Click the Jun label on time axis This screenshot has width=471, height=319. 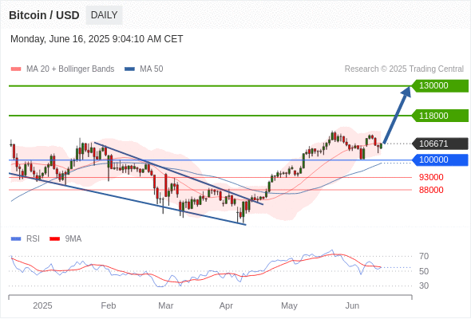coord(352,305)
